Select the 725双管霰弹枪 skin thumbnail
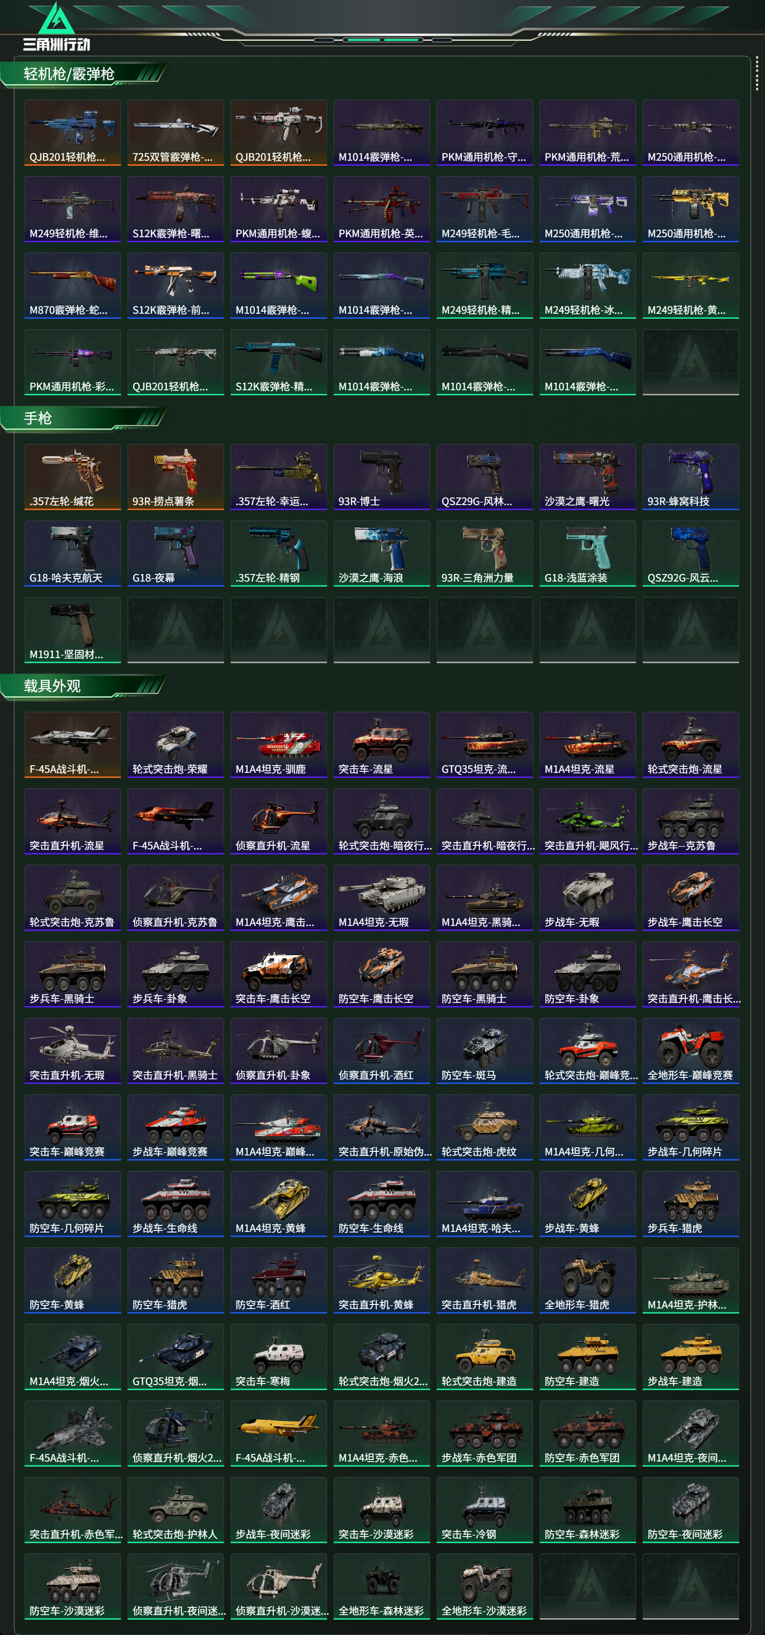This screenshot has width=765, height=1635. pos(176,133)
